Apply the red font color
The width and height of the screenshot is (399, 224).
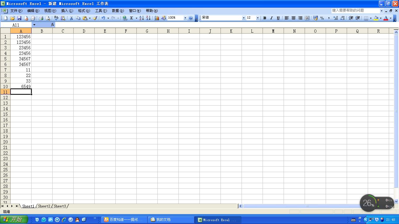tap(386, 18)
